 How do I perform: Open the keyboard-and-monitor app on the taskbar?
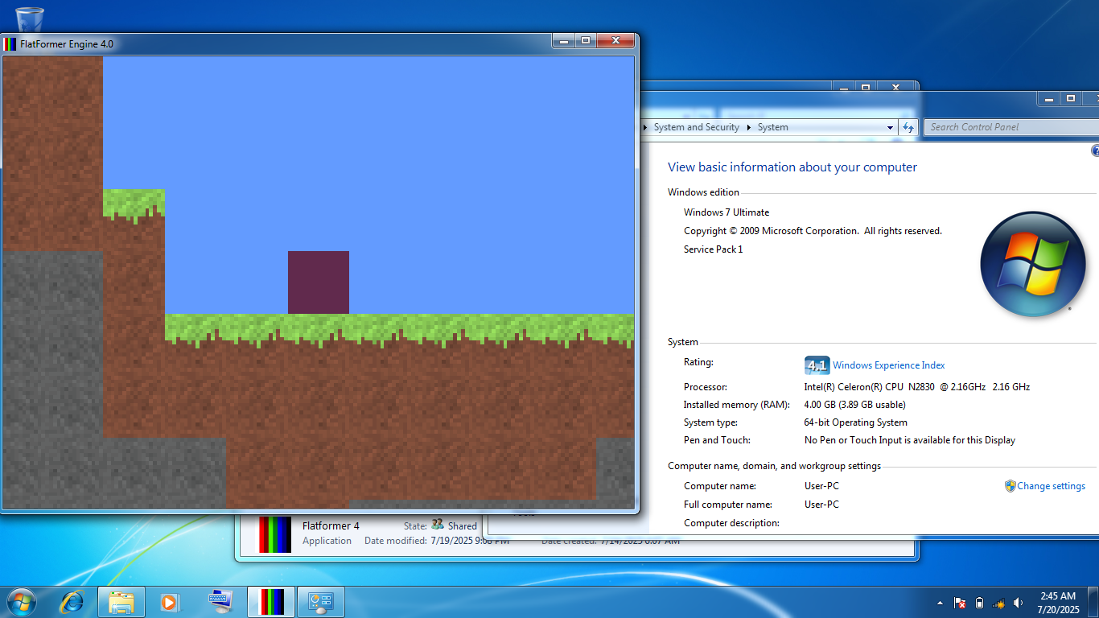coord(220,602)
